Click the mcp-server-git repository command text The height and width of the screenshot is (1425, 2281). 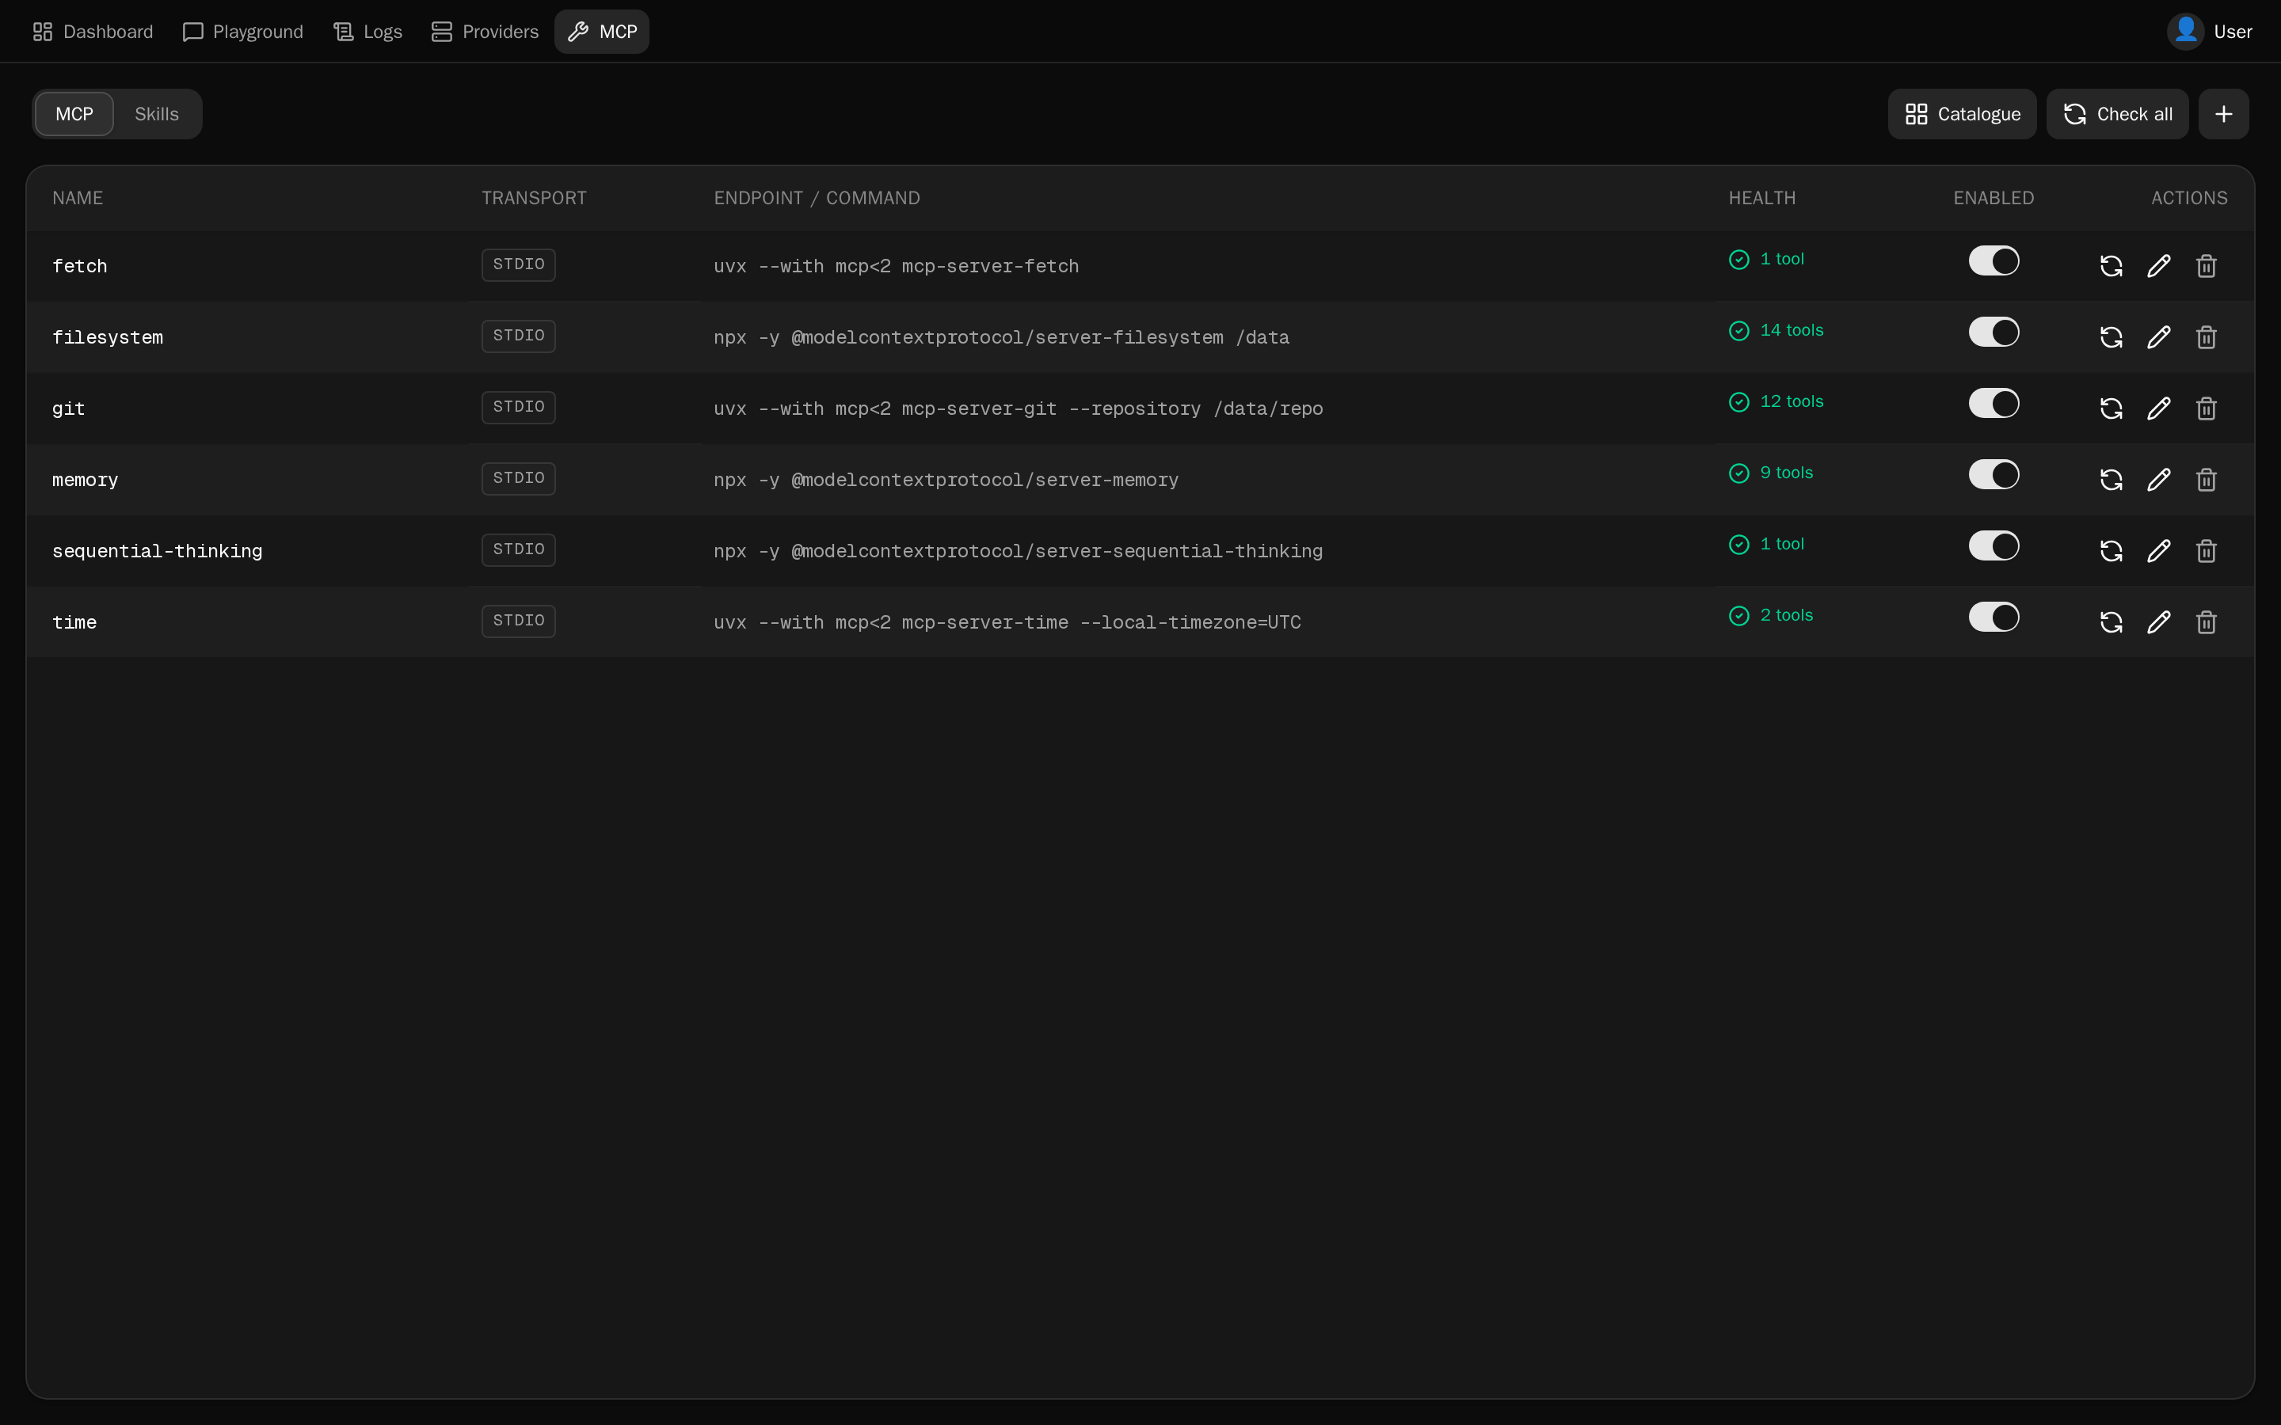tap(1018, 408)
